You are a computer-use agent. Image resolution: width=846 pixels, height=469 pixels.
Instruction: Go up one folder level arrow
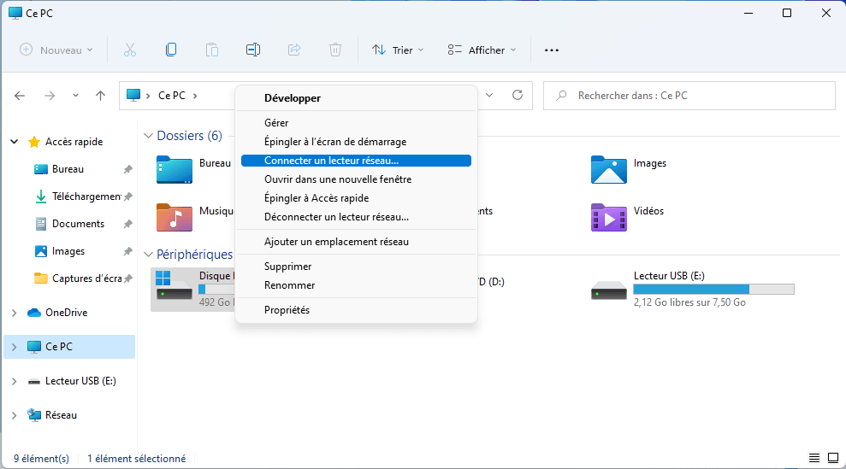(101, 96)
